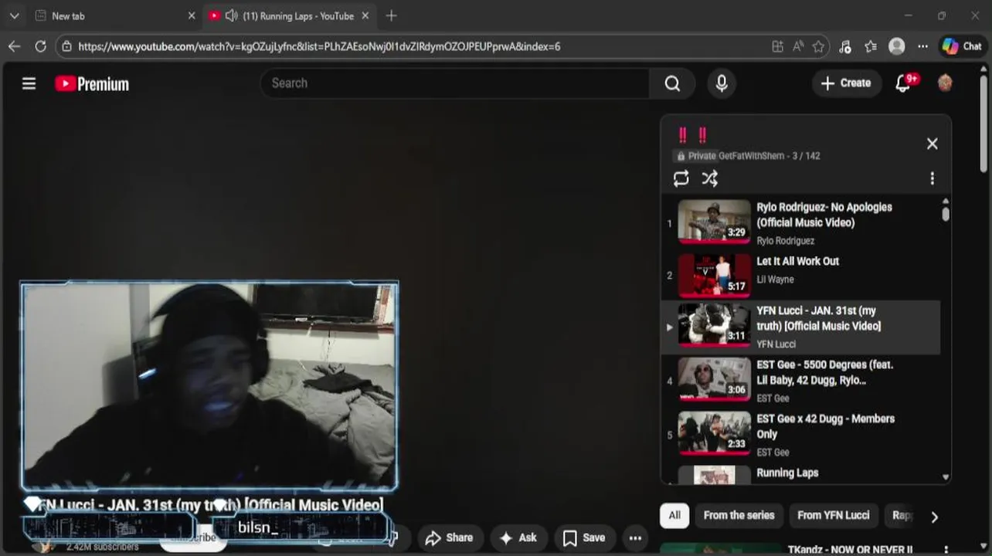Open the app available install icon
Viewport: 992px width, 556px height.
click(778, 46)
